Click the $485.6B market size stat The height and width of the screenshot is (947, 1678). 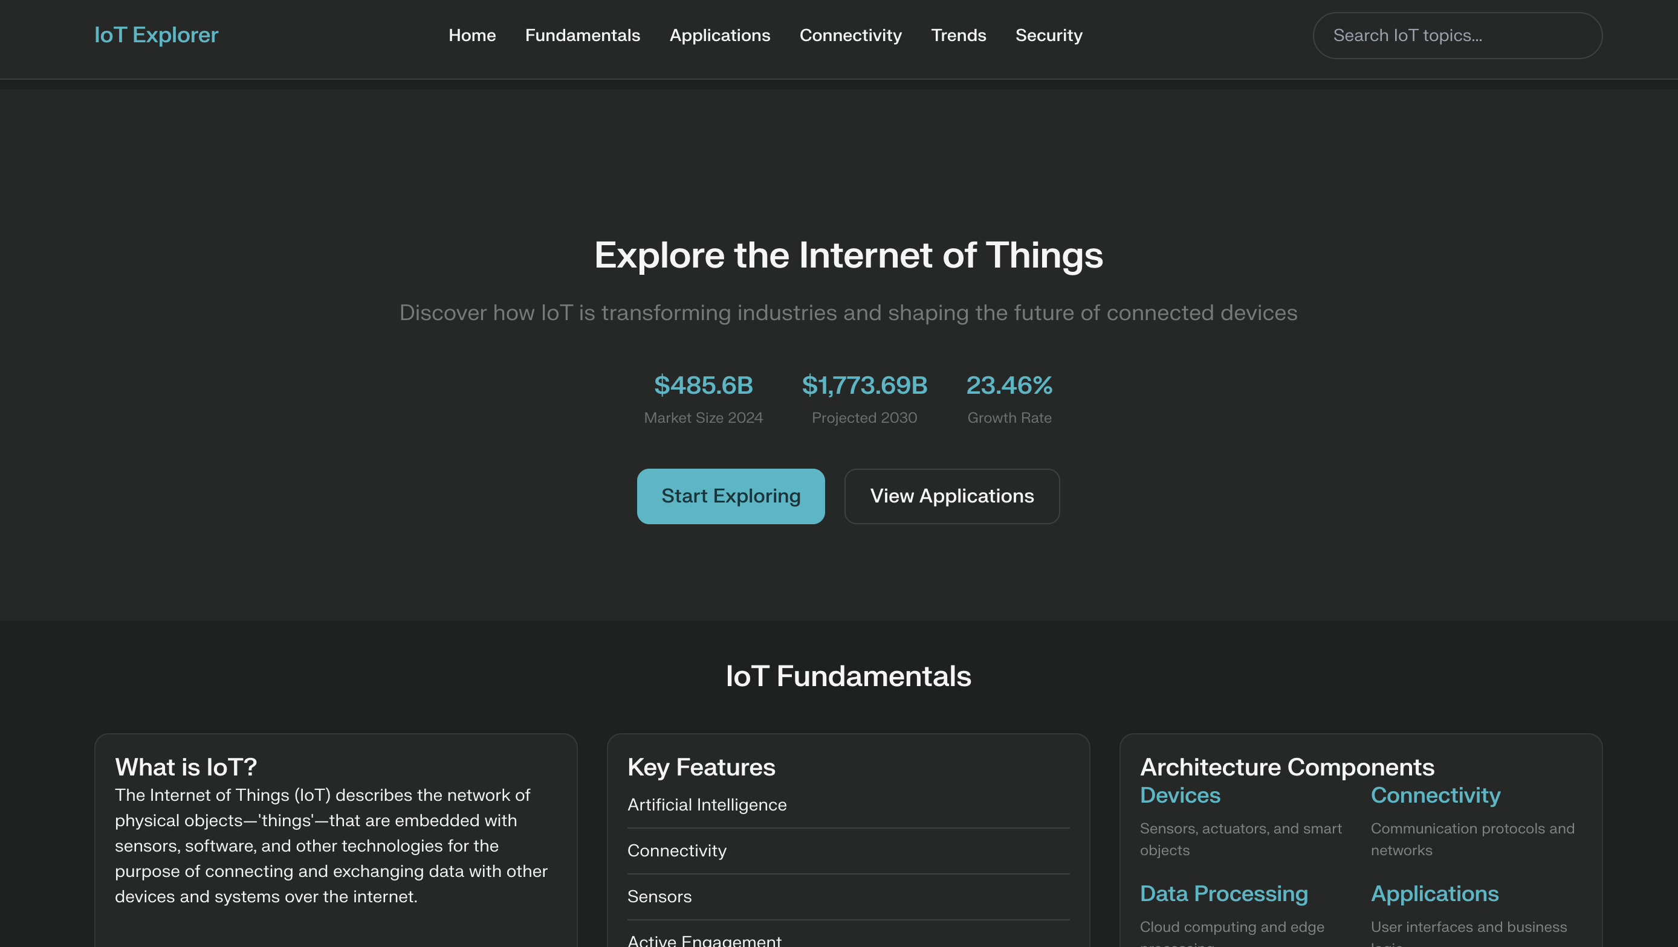click(x=703, y=385)
